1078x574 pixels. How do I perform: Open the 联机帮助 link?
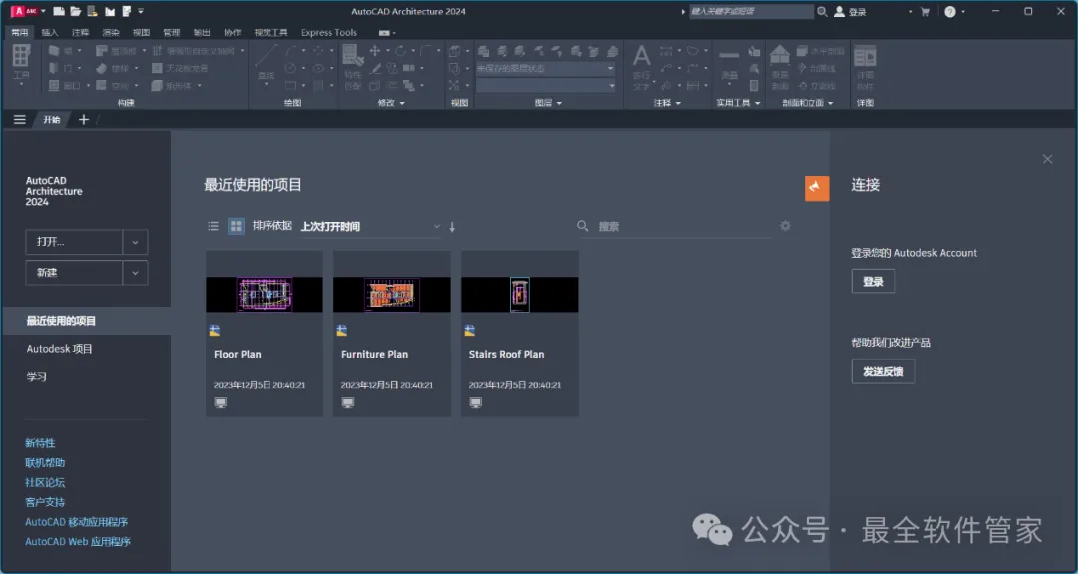45,462
